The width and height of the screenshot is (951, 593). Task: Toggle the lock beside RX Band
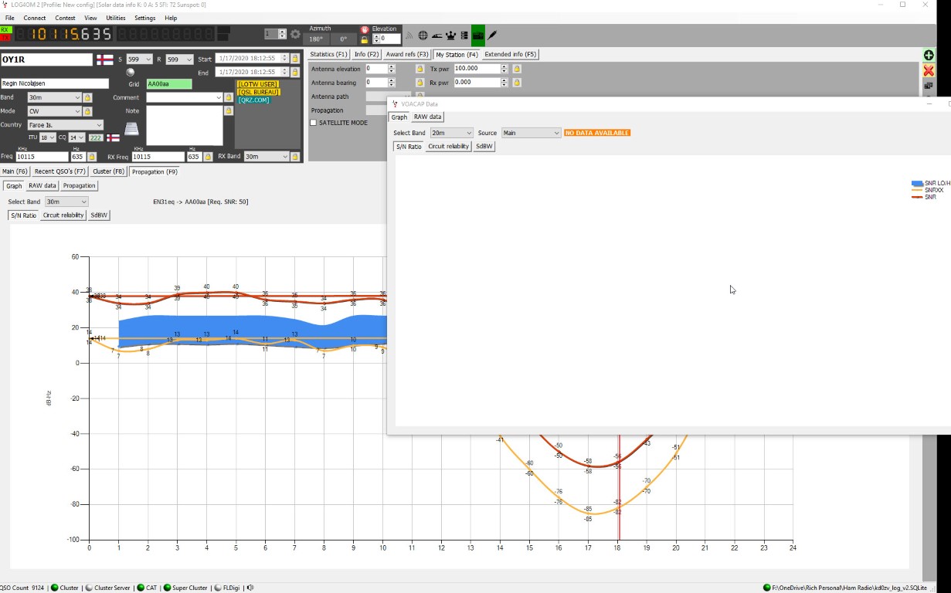tap(295, 157)
